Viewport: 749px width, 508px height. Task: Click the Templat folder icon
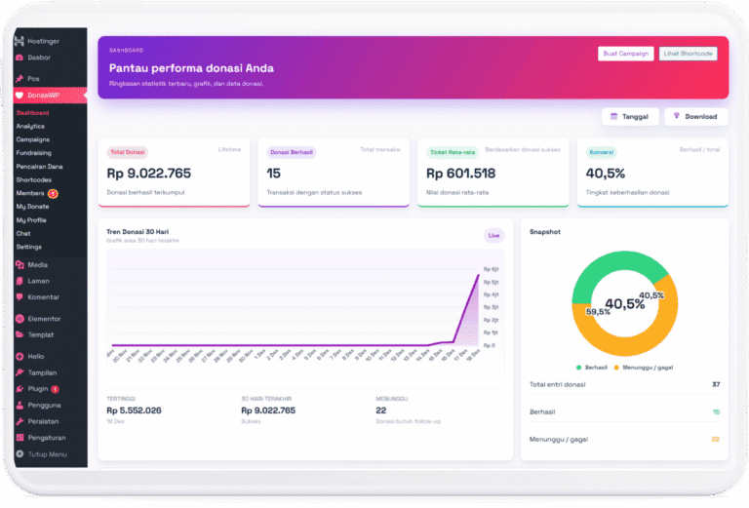point(20,334)
